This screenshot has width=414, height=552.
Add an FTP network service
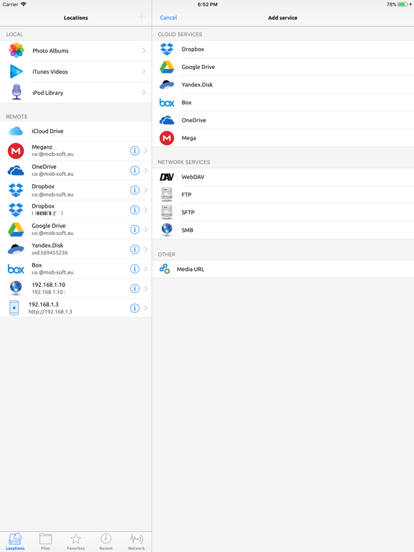[283, 195]
